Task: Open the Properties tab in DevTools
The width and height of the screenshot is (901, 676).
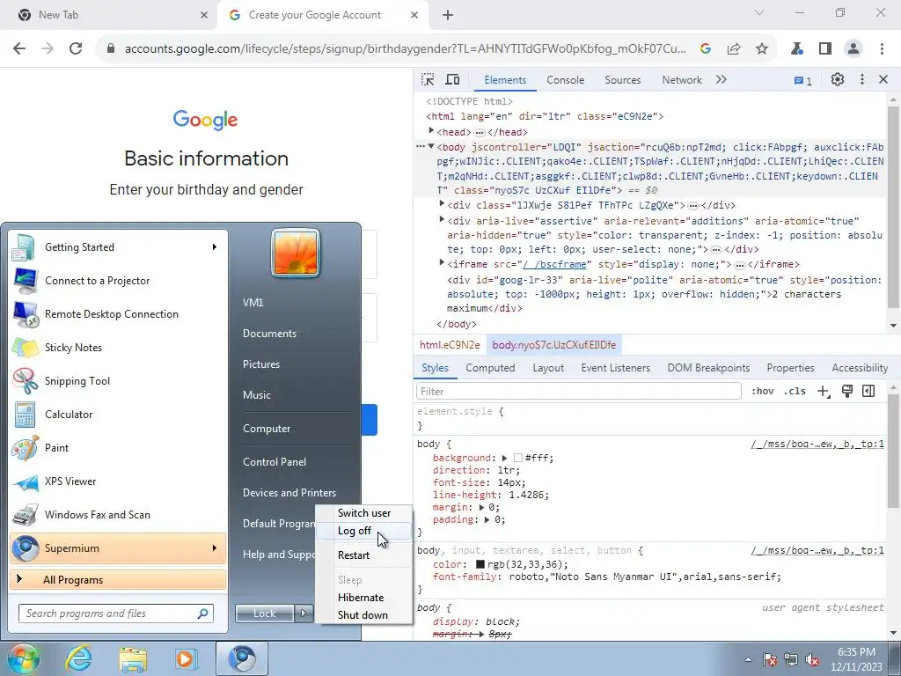Action: (x=790, y=368)
